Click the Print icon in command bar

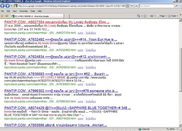(x=152, y=16)
